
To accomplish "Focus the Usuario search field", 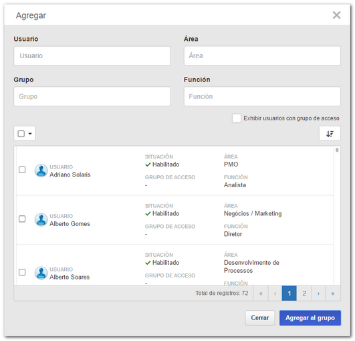I will click(92, 55).
